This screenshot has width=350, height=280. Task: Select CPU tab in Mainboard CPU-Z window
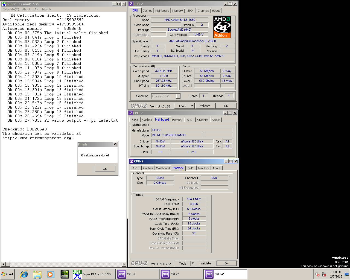click(135, 120)
